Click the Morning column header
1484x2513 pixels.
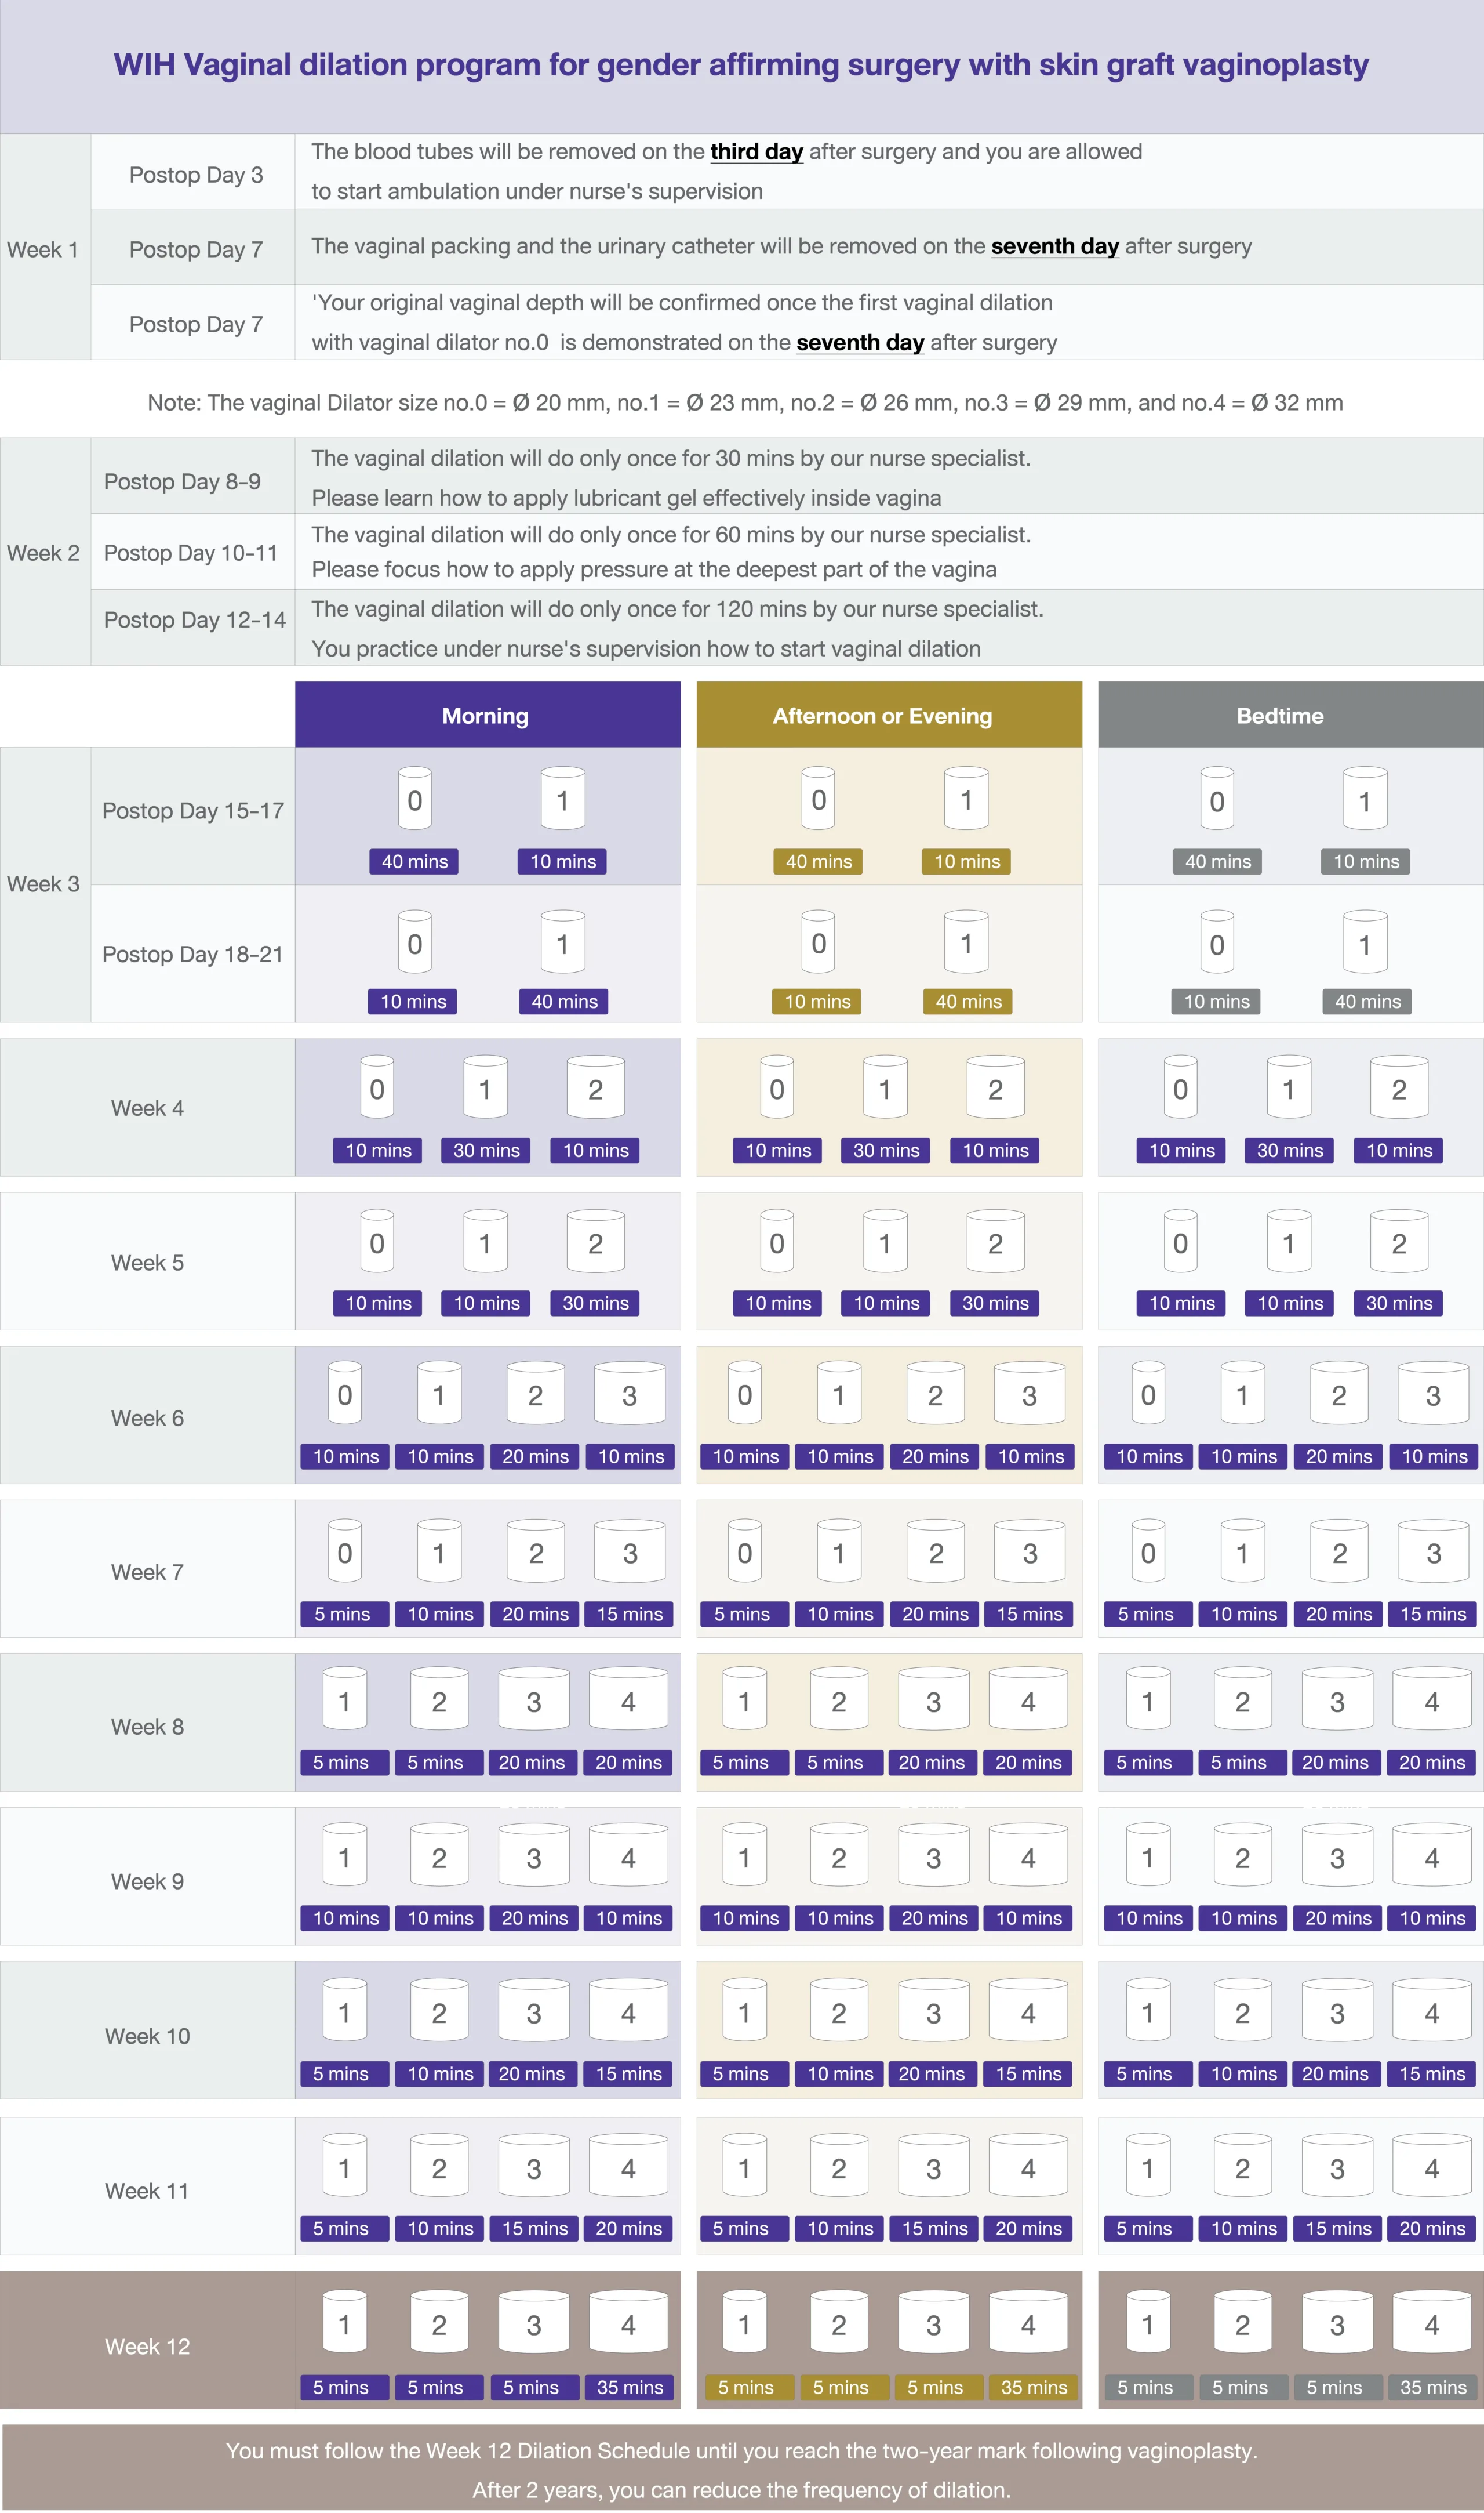(488, 715)
